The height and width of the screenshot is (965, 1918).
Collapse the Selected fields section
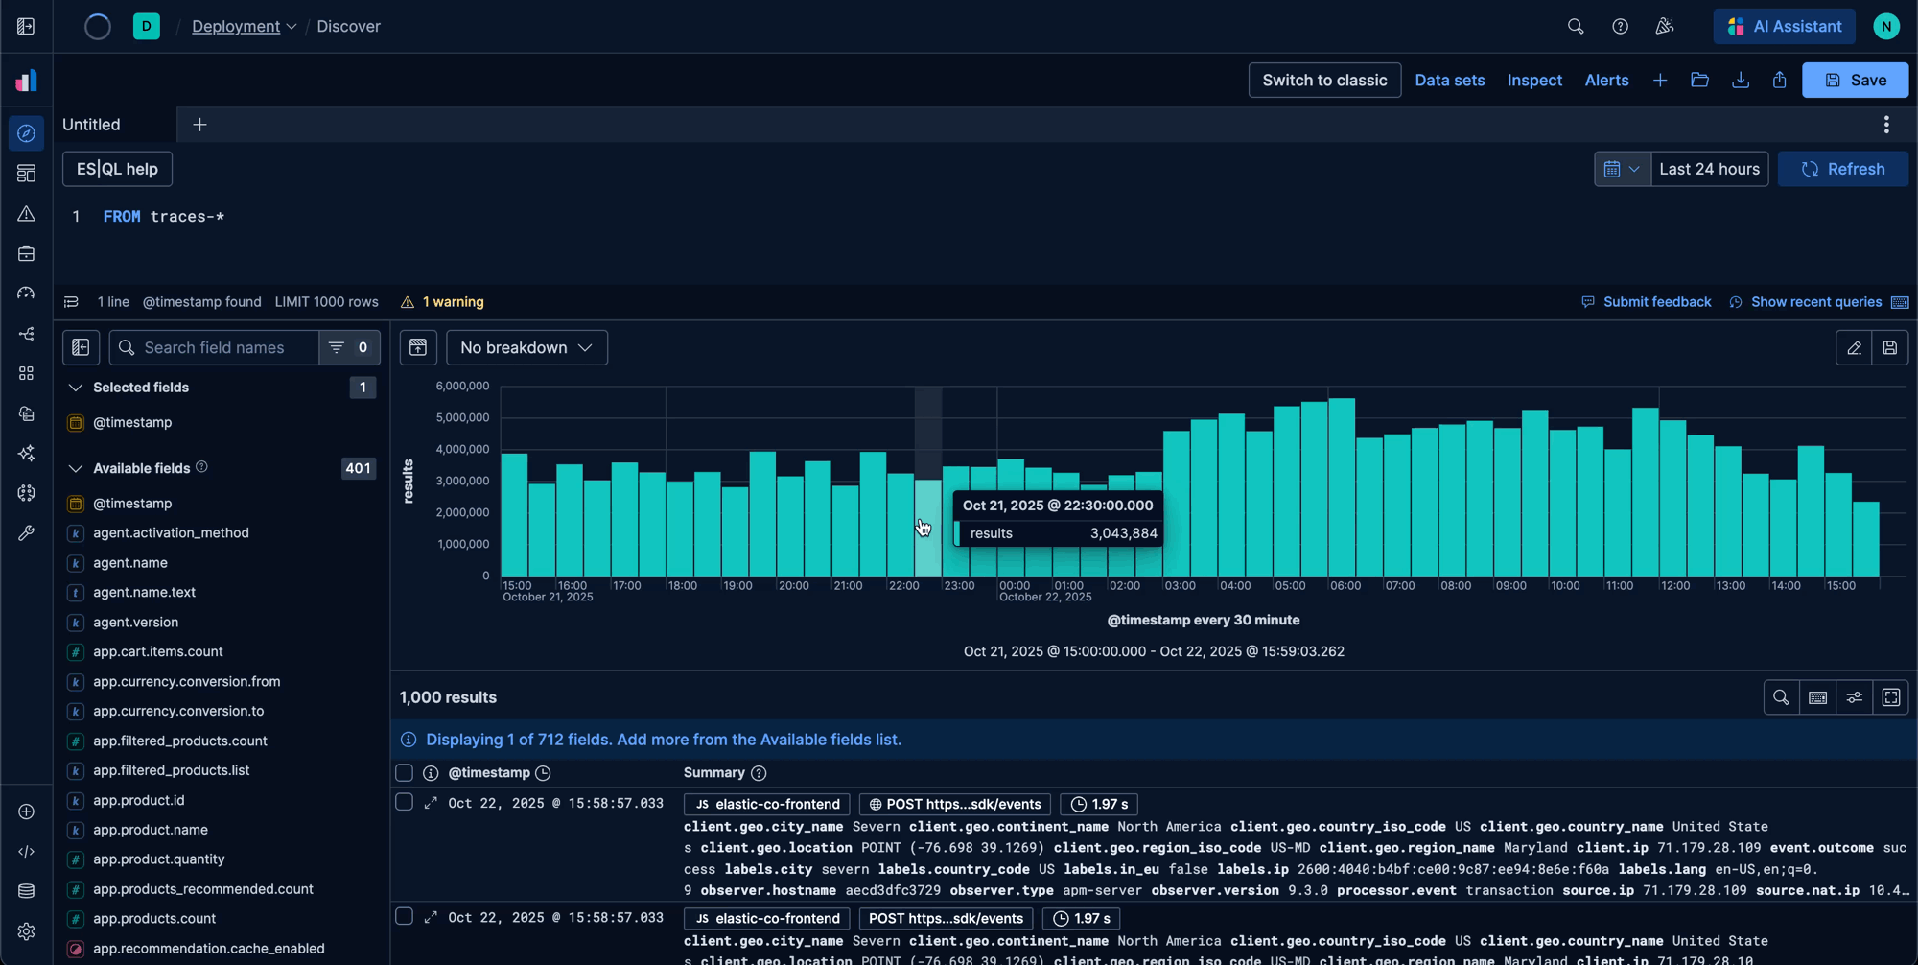pos(76,388)
